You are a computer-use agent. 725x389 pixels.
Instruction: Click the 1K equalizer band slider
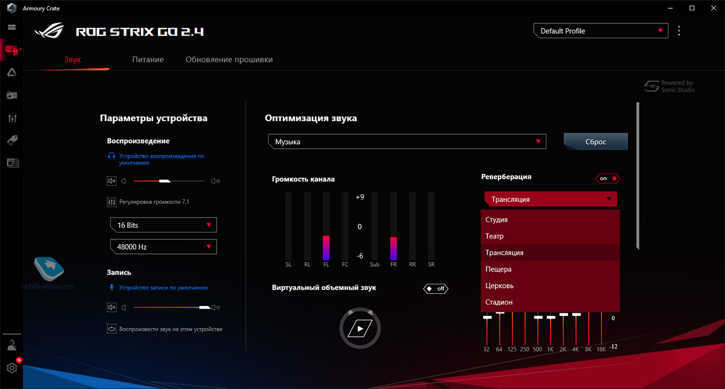click(x=551, y=328)
